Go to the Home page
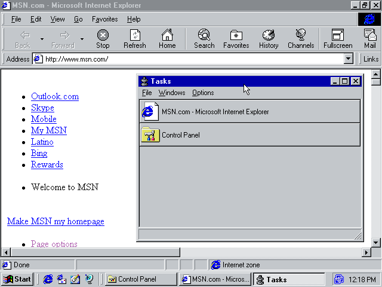 pyautogui.click(x=167, y=39)
